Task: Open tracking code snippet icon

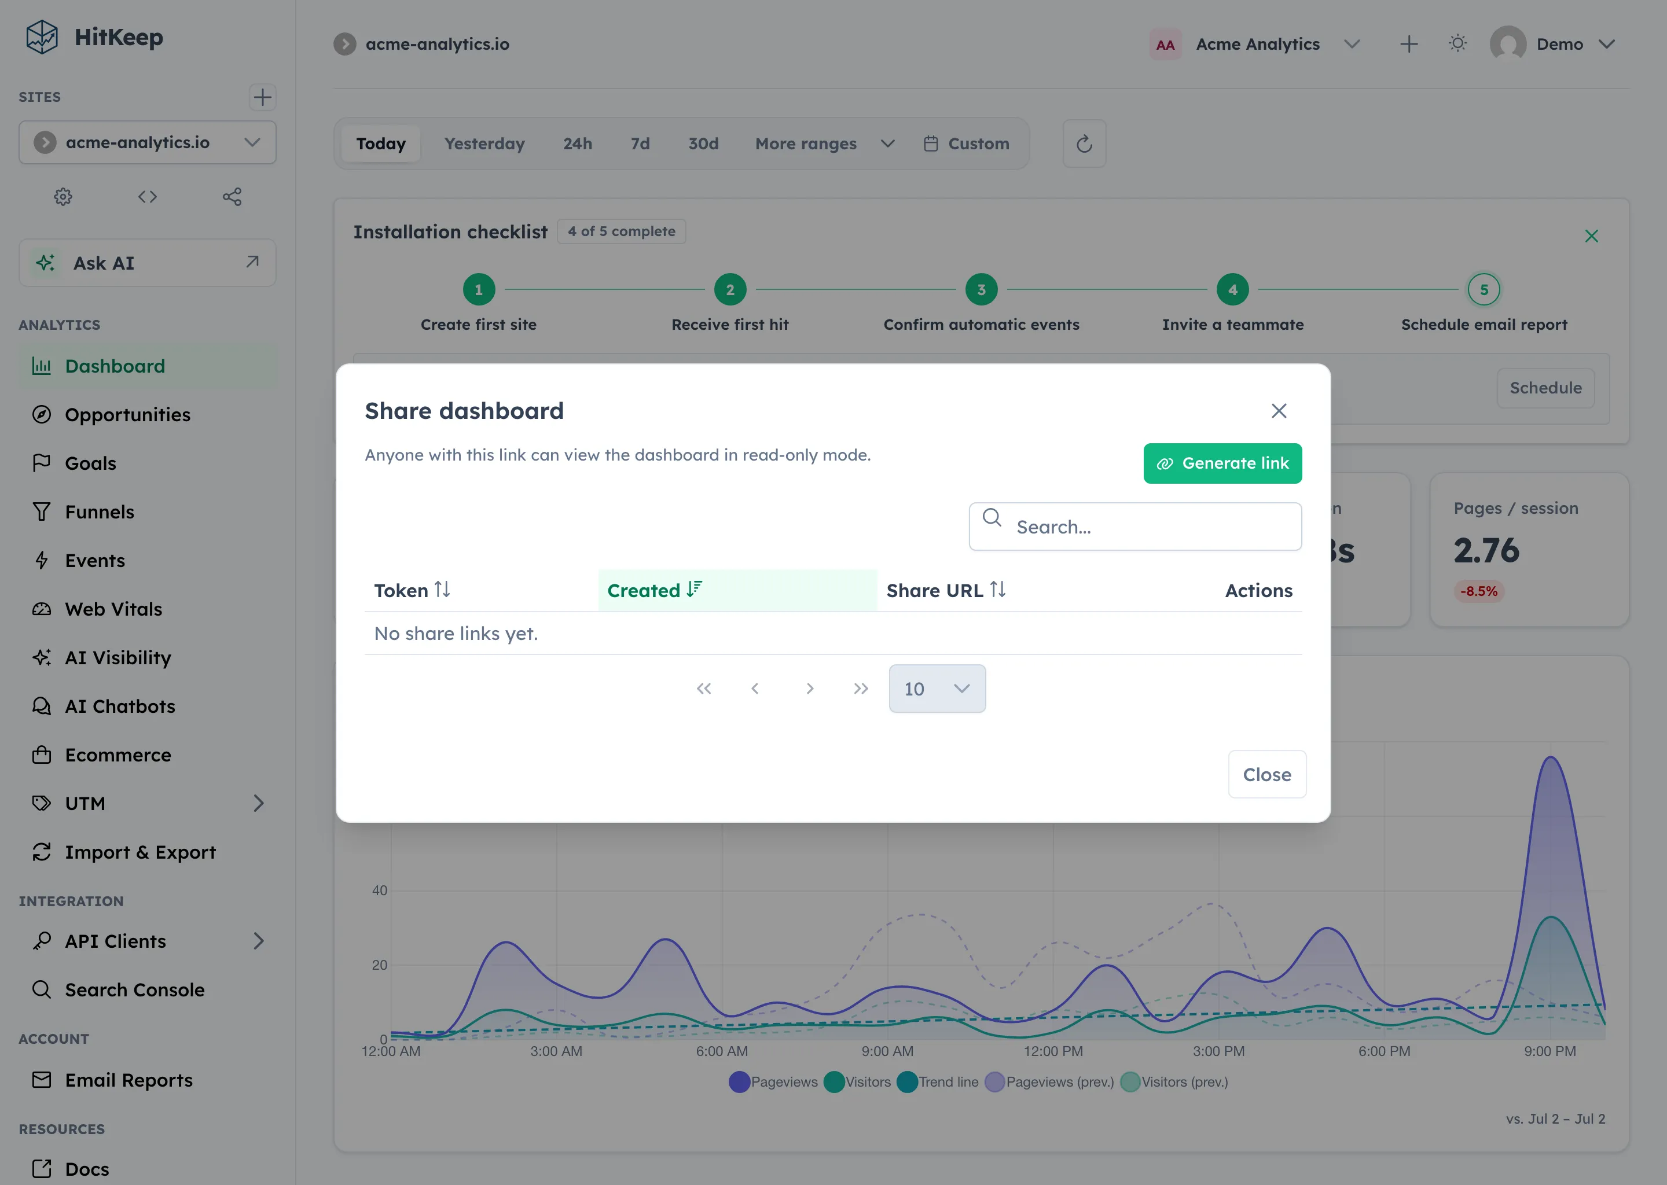Action: (148, 196)
